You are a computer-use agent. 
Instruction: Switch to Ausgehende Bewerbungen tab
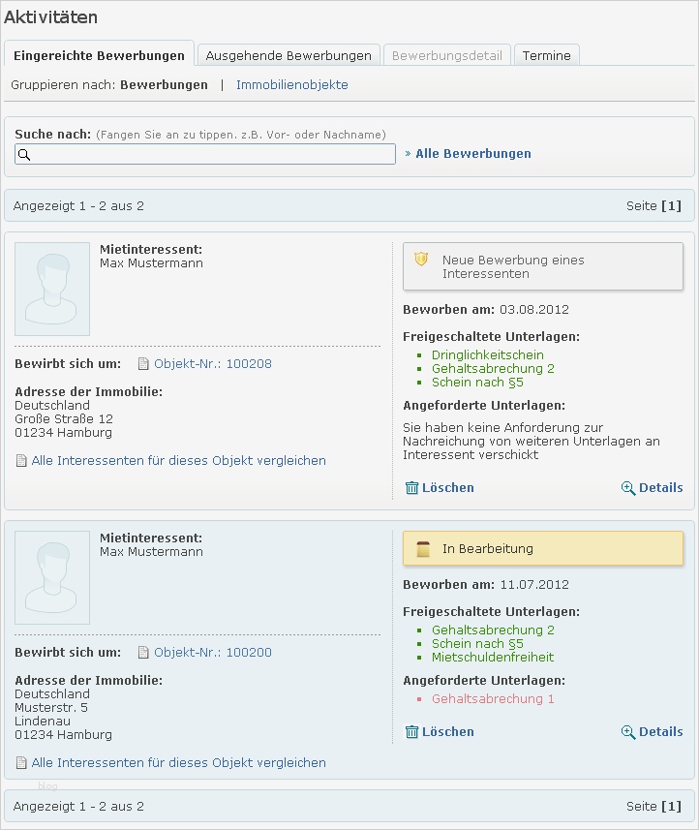[x=289, y=55]
